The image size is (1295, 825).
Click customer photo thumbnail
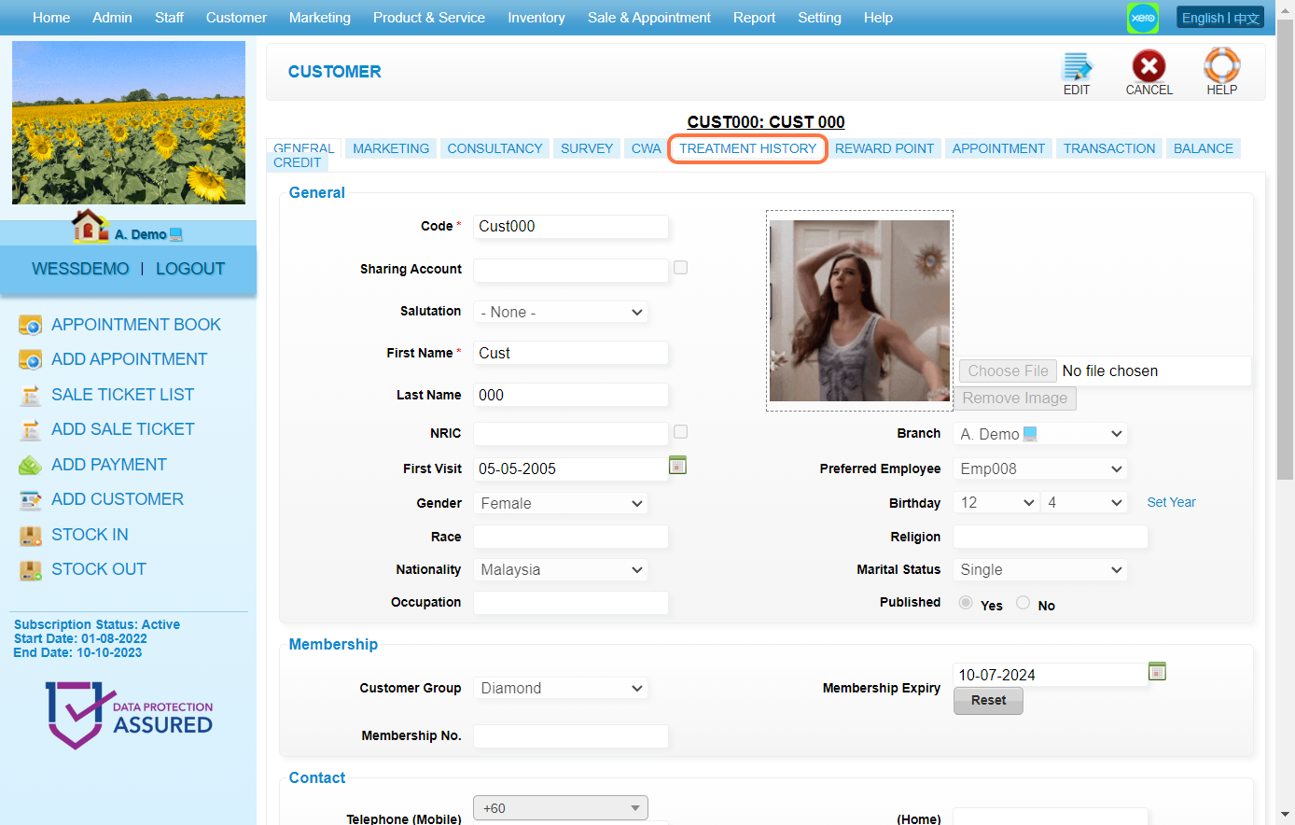pos(859,311)
